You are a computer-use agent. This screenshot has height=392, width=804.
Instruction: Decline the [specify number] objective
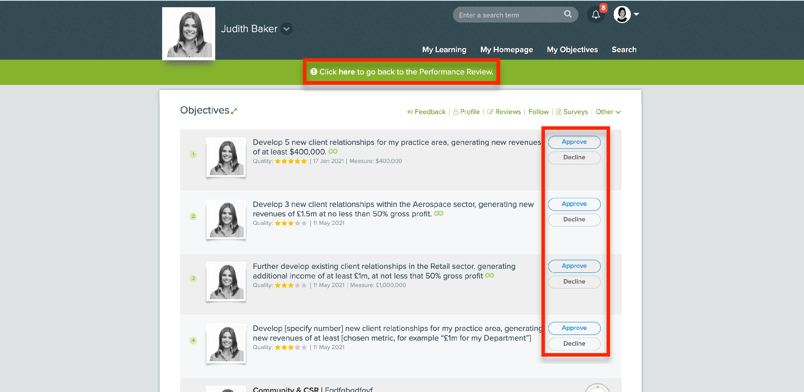[x=574, y=344]
